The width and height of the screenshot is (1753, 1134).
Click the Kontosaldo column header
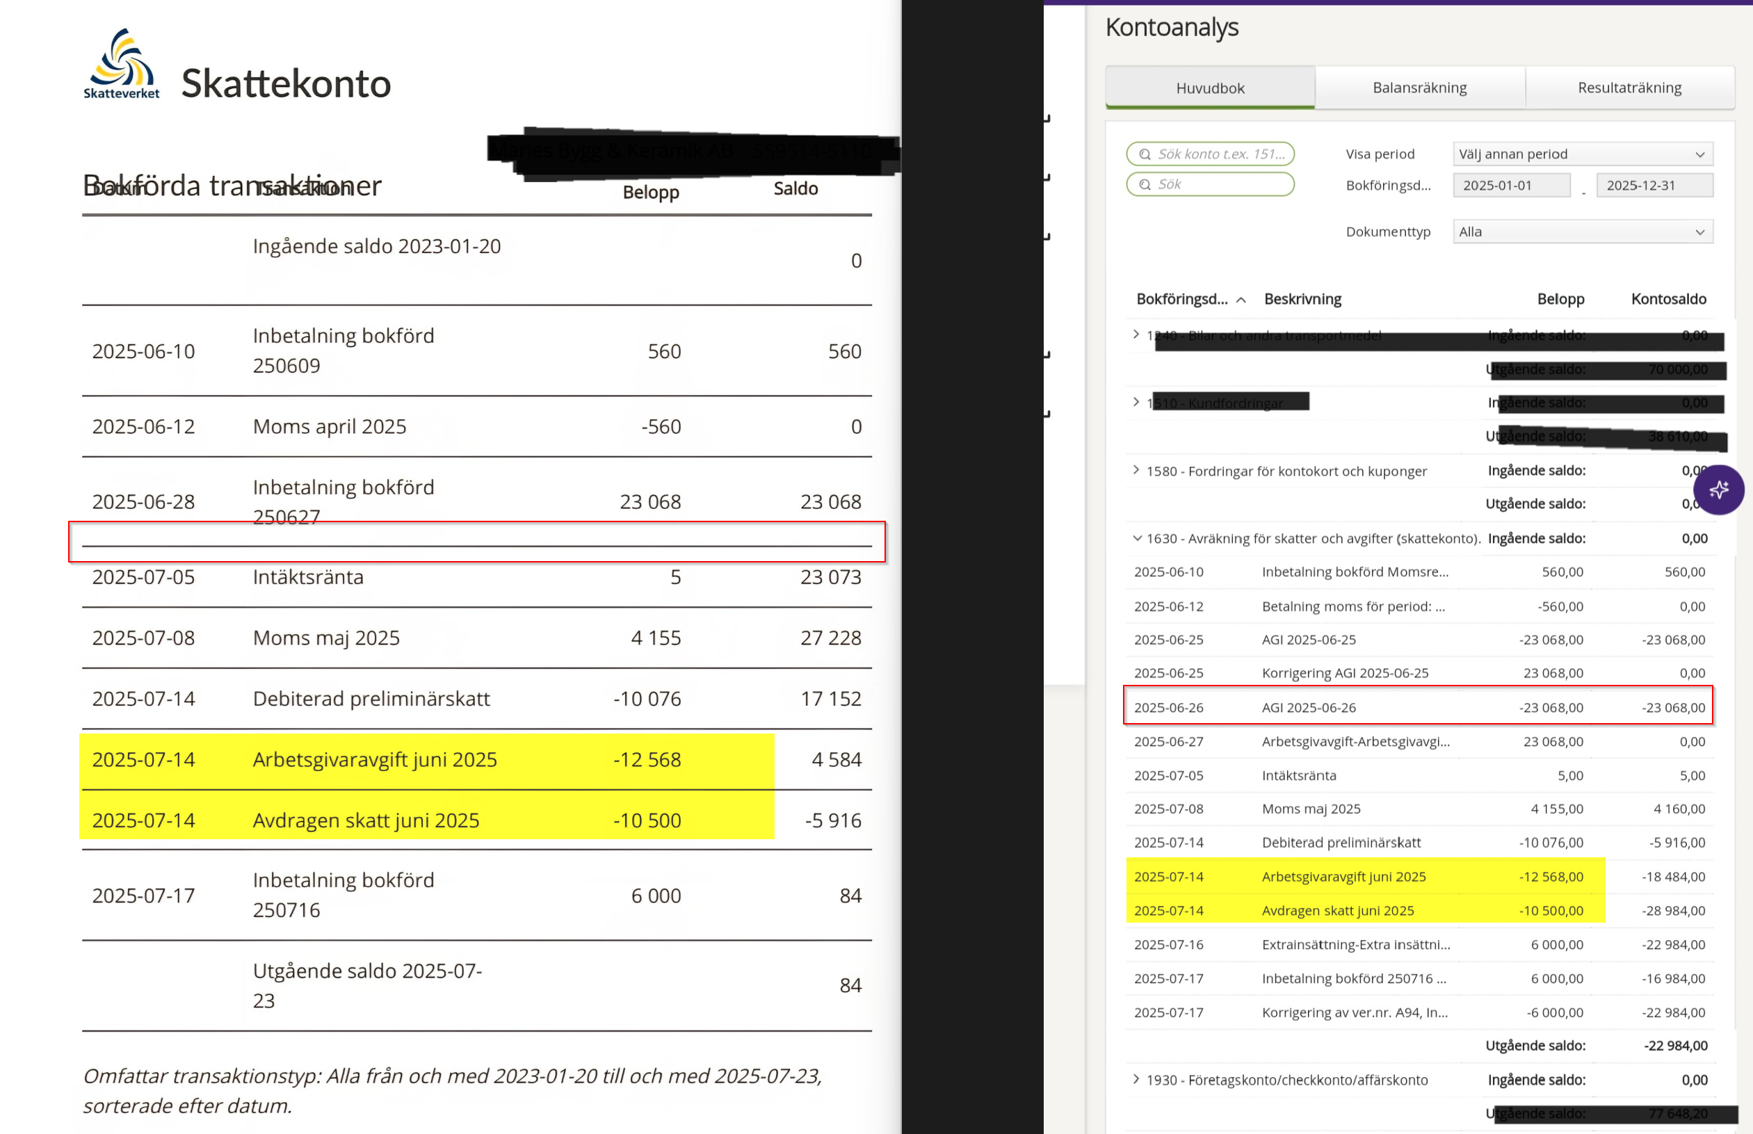tap(1668, 299)
